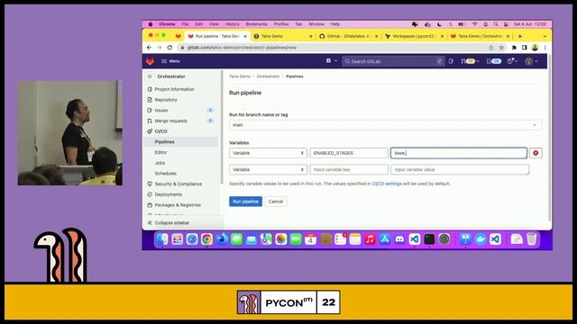Open Chrome three-dot menu
This screenshot has width=577, height=324.
tap(545, 48)
